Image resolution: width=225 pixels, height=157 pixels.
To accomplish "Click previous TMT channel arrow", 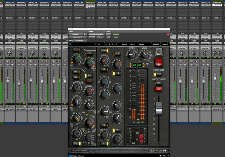I will 130,65.
